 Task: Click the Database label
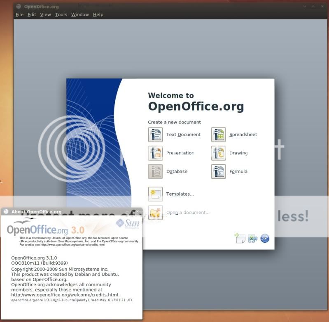click(x=177, y=171)
